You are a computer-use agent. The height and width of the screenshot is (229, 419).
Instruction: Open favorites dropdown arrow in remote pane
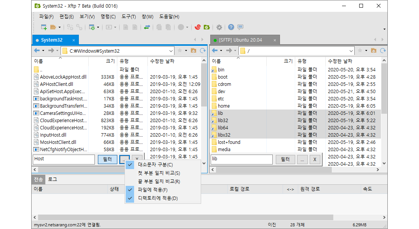click(366, 51)
